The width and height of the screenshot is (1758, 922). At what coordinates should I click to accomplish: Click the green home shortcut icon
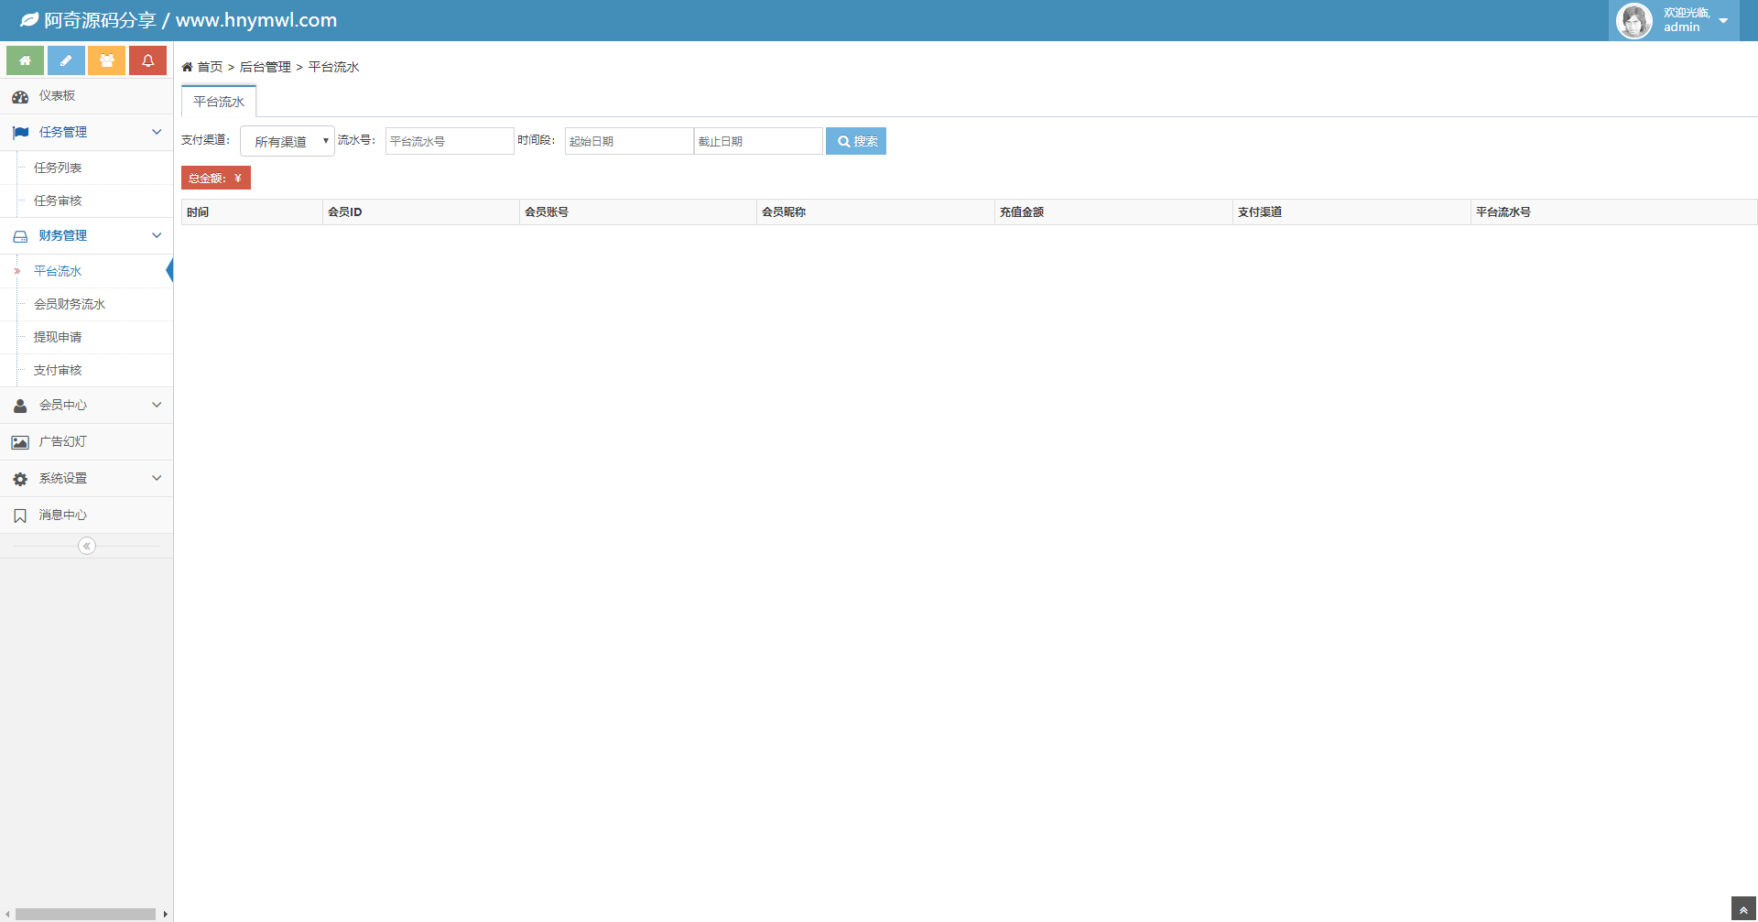pos(25,60)
